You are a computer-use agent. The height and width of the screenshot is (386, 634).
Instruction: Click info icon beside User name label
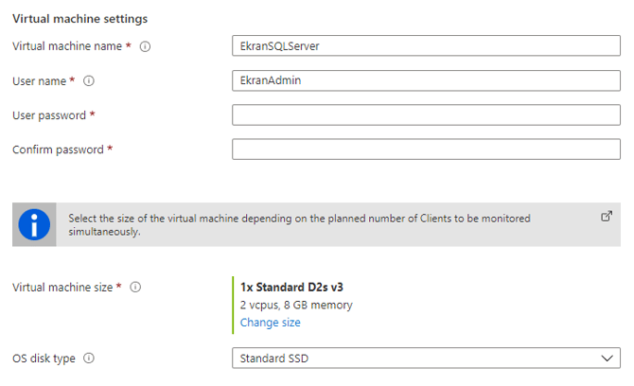point(89,81)
